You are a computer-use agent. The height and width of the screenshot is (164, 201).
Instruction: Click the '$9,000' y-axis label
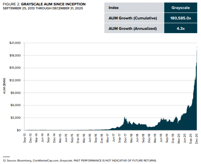[x=15, y=93]
